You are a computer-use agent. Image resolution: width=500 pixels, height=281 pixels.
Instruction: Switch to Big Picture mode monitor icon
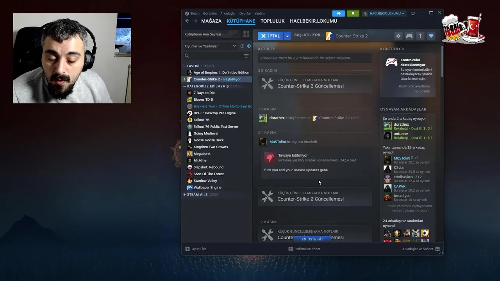pyautogui.click(x=412, y=13)
